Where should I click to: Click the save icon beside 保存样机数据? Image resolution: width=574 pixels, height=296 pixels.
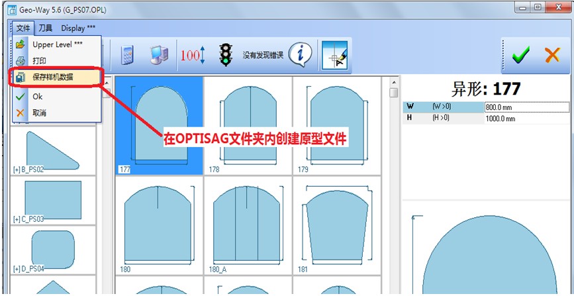coord(21,77)
